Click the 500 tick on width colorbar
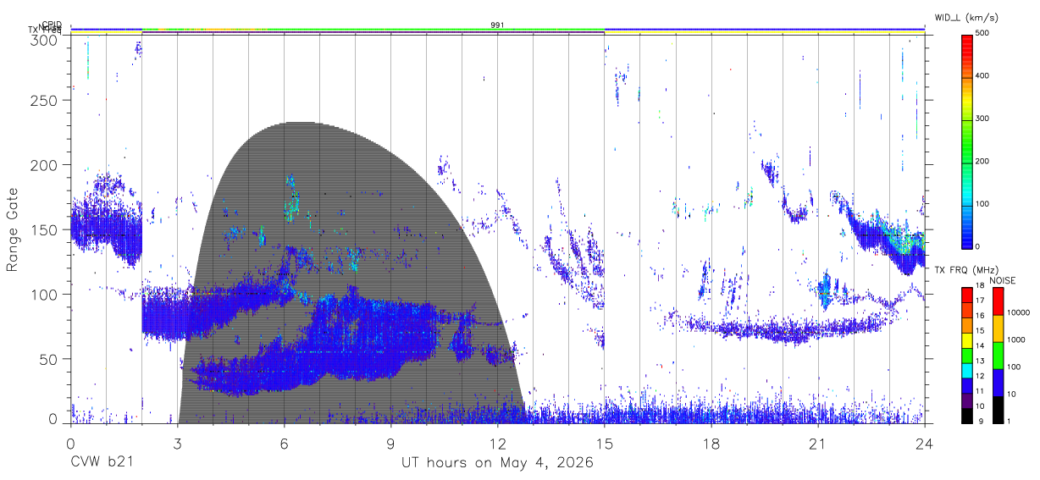1040x480 pixels. 983,34
